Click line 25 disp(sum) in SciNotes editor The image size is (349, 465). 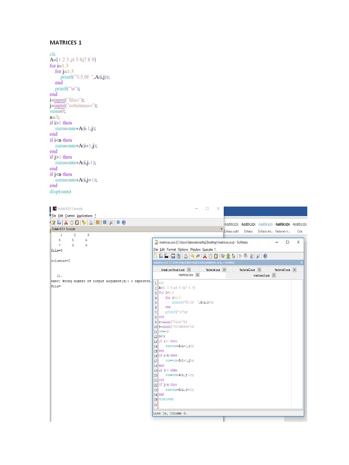click(166, 399)
